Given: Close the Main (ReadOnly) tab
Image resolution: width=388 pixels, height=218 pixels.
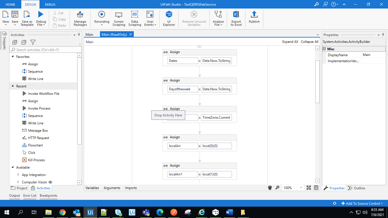Looking at the screenshot, I should pos(131,34).
